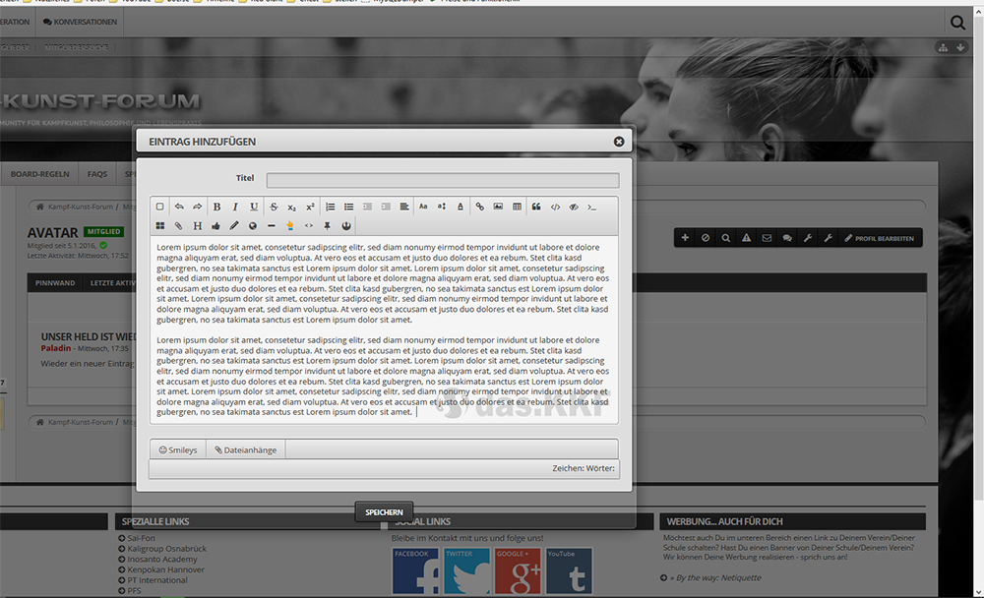
Task: Click the four-squares grid icon in toolbar
Action: click(160, 225)
